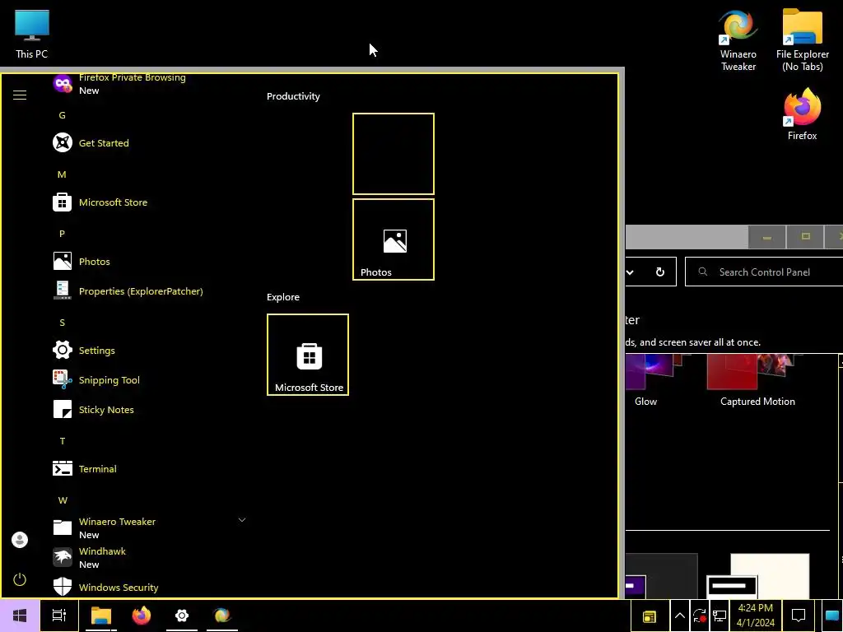Open the Start menu hamburger expand button
Image resolution: width=843 pixels, height=632 pixels.
coord(20,95)
